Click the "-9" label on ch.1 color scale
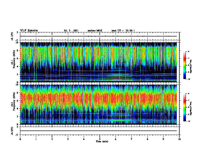The width and height of the screenshot is (202, 156). click(x=188, y=72)
